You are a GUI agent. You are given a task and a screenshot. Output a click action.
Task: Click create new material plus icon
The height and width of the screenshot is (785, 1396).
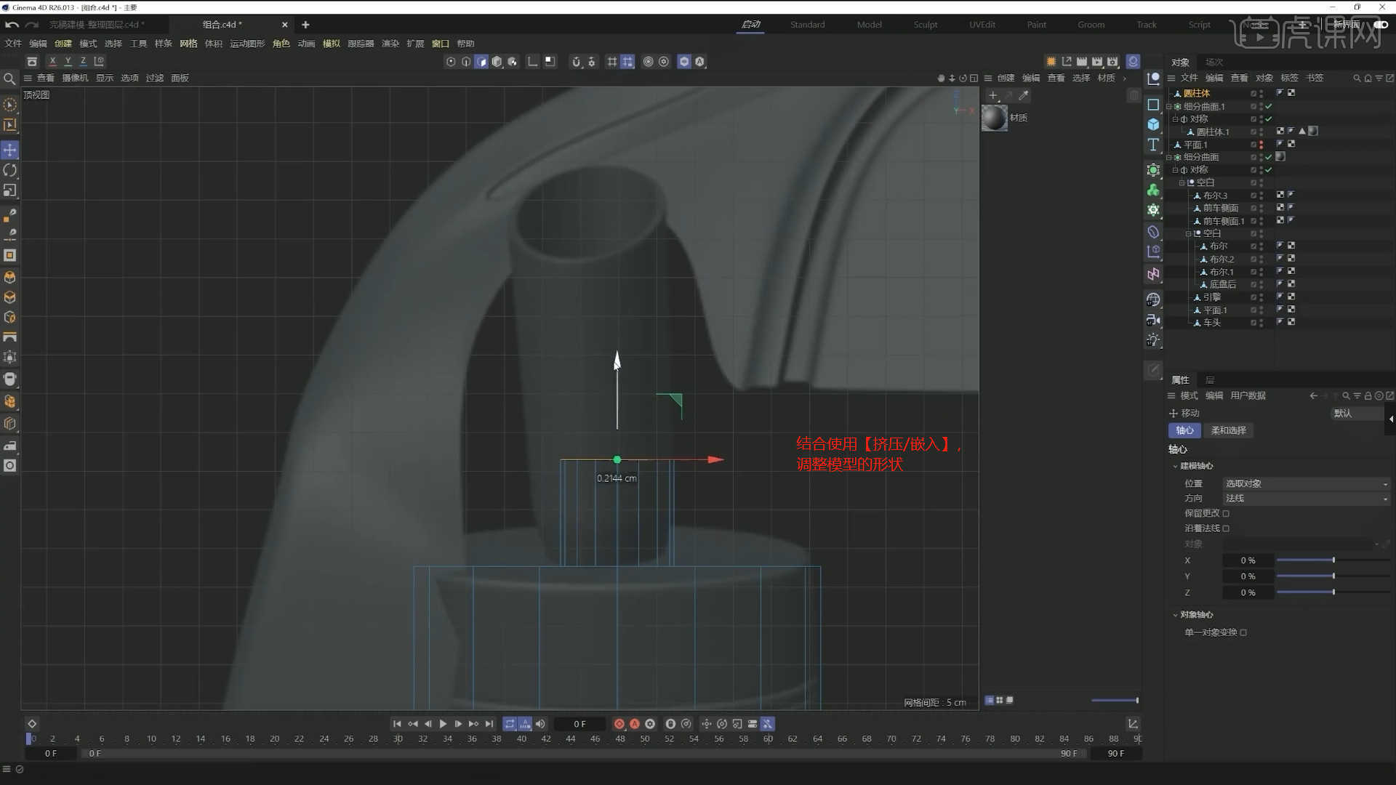[993, 95]
